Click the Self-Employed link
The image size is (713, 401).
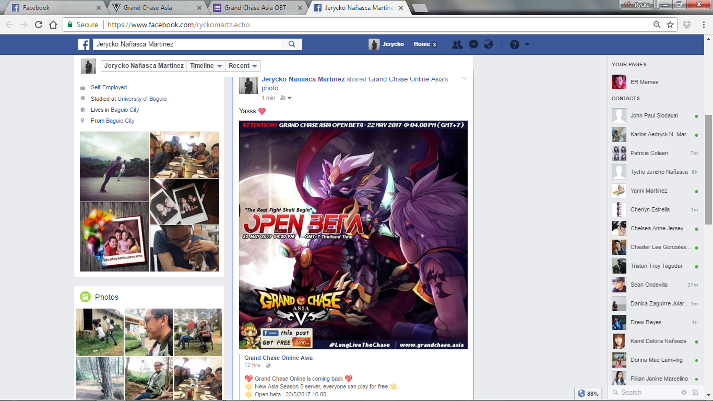pos(109,87)
